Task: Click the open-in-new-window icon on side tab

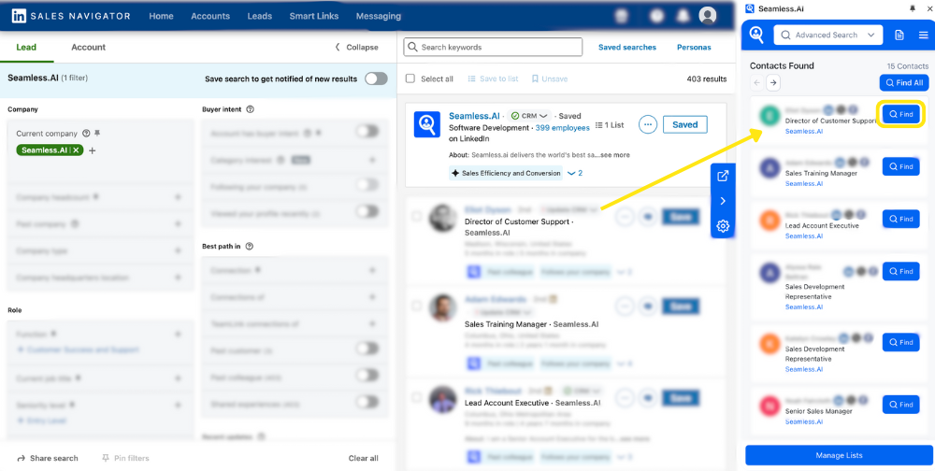Action: tap(723, 176)
